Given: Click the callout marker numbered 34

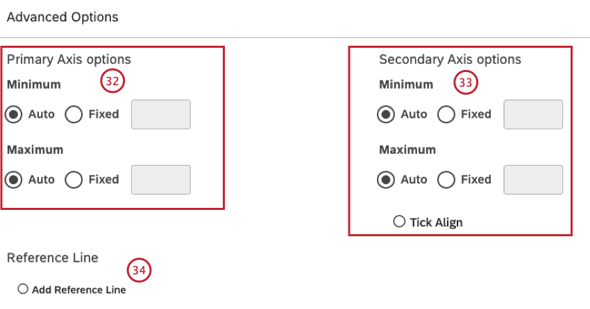Looking at the screenshot, I should click(x=139, y=270).
